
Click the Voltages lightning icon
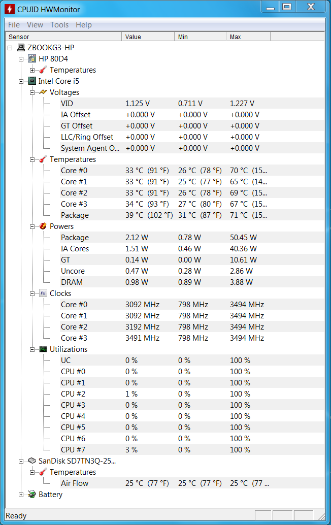[43, 92]
